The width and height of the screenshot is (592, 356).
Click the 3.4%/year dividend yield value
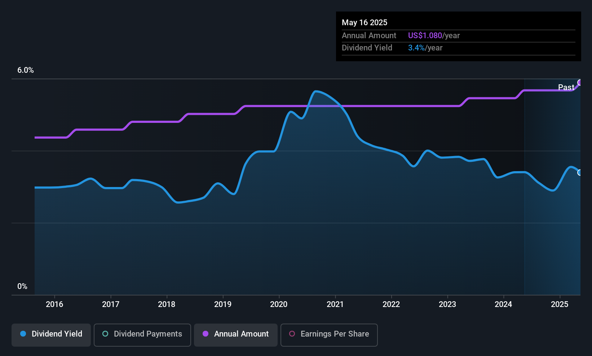pyautogui.click(x=425, y=48)
